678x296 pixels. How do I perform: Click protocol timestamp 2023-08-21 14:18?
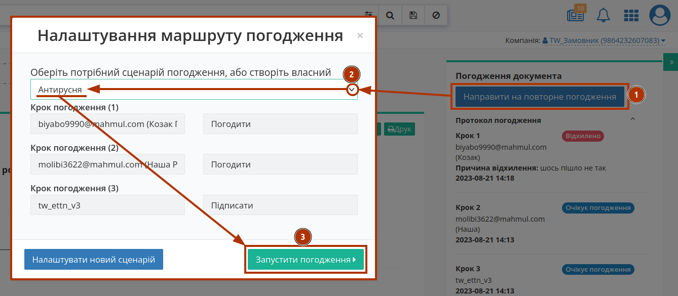click(x=485, y=178)
